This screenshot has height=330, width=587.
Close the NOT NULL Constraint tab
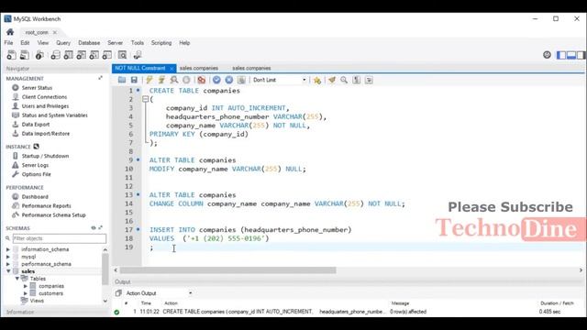click(172, 69)
